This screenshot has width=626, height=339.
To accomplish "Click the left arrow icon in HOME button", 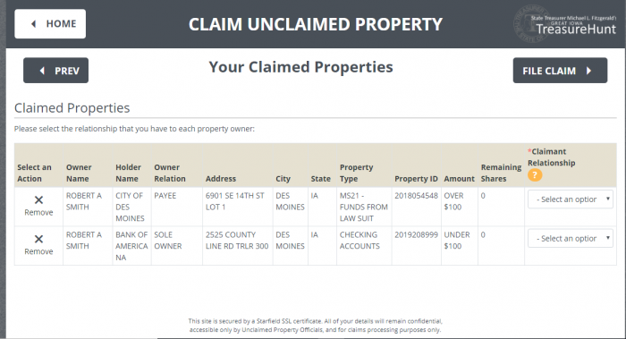I will tap(34, 24).
